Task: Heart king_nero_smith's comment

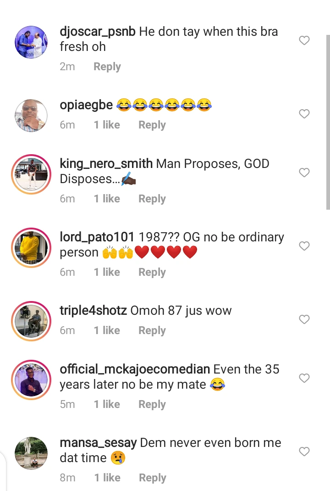Action: pyautogui.click(x=304, y=173)
